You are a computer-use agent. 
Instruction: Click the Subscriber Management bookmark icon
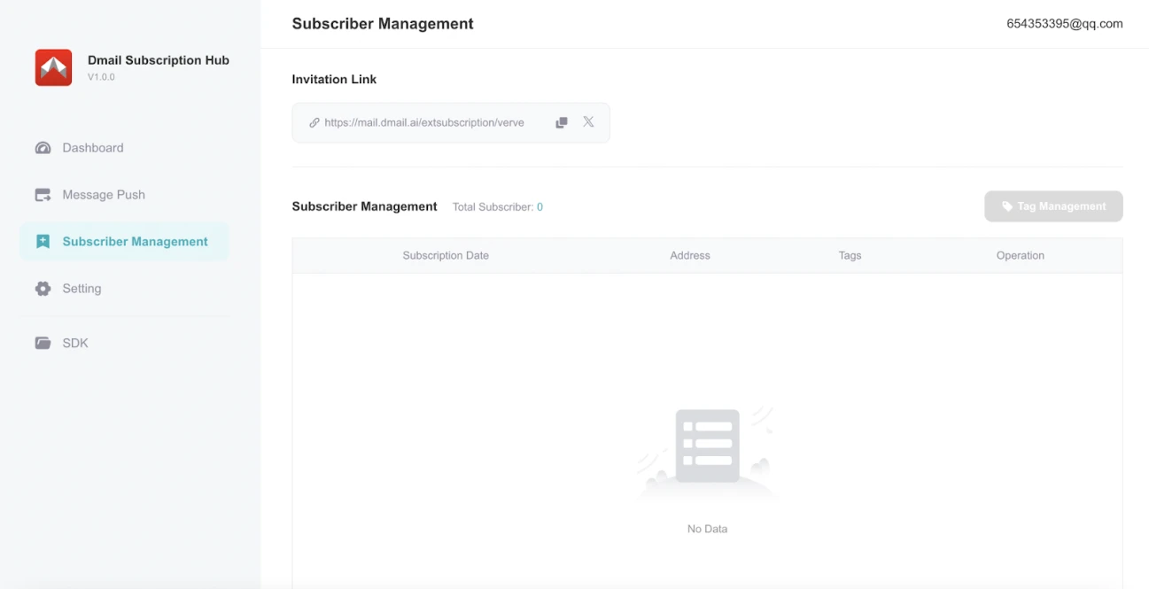click(43, 242)
